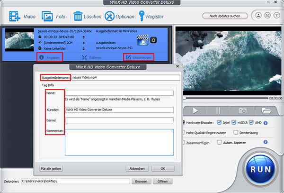Toggle the nVIDIA hardware encoder checkbox
Image resolution: width=284 pixels, height=193 pixels.
[234, 122]
